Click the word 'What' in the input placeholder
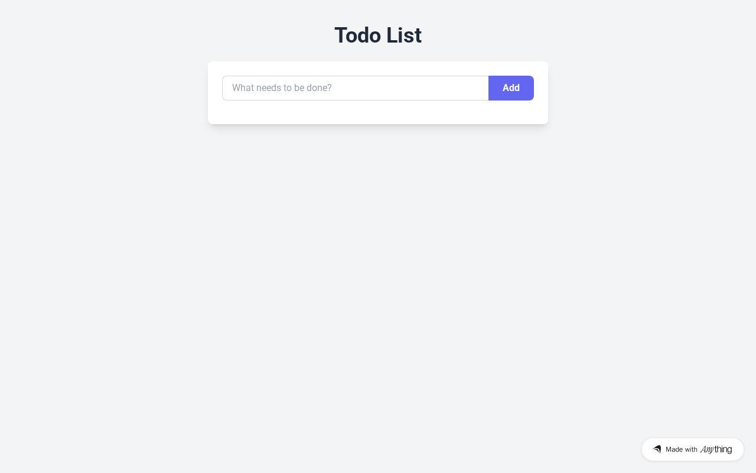The height and width of the screenshot is (473, 756). tap(243, 88)
